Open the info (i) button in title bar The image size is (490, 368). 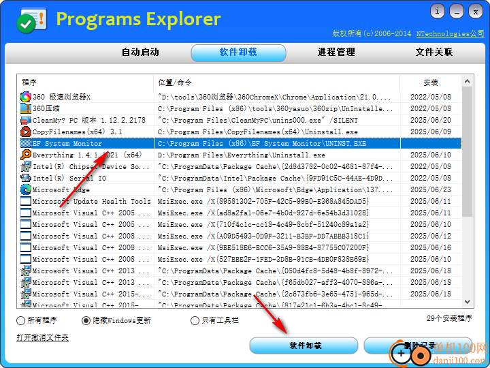coord(437,12)
